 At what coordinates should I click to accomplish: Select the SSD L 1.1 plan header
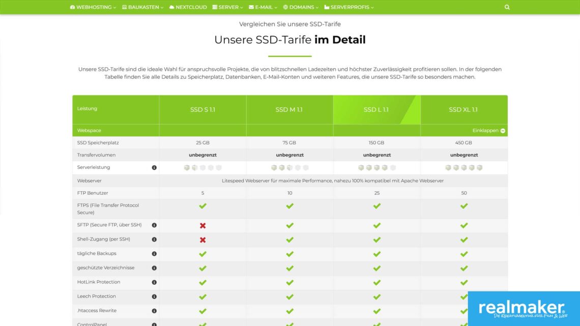(376, 109)
